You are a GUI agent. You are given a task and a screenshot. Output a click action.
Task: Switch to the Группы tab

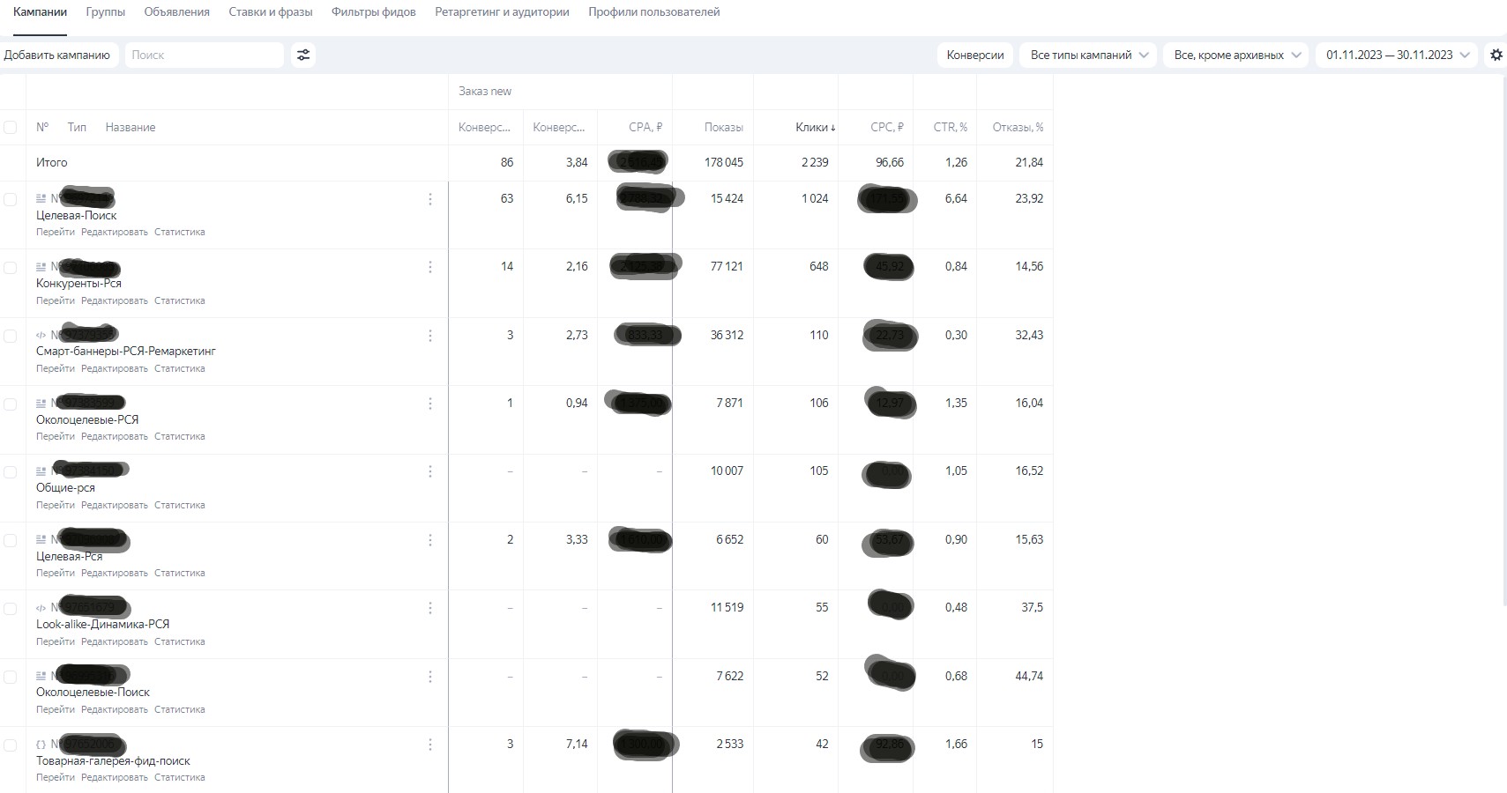pos(105,12)
